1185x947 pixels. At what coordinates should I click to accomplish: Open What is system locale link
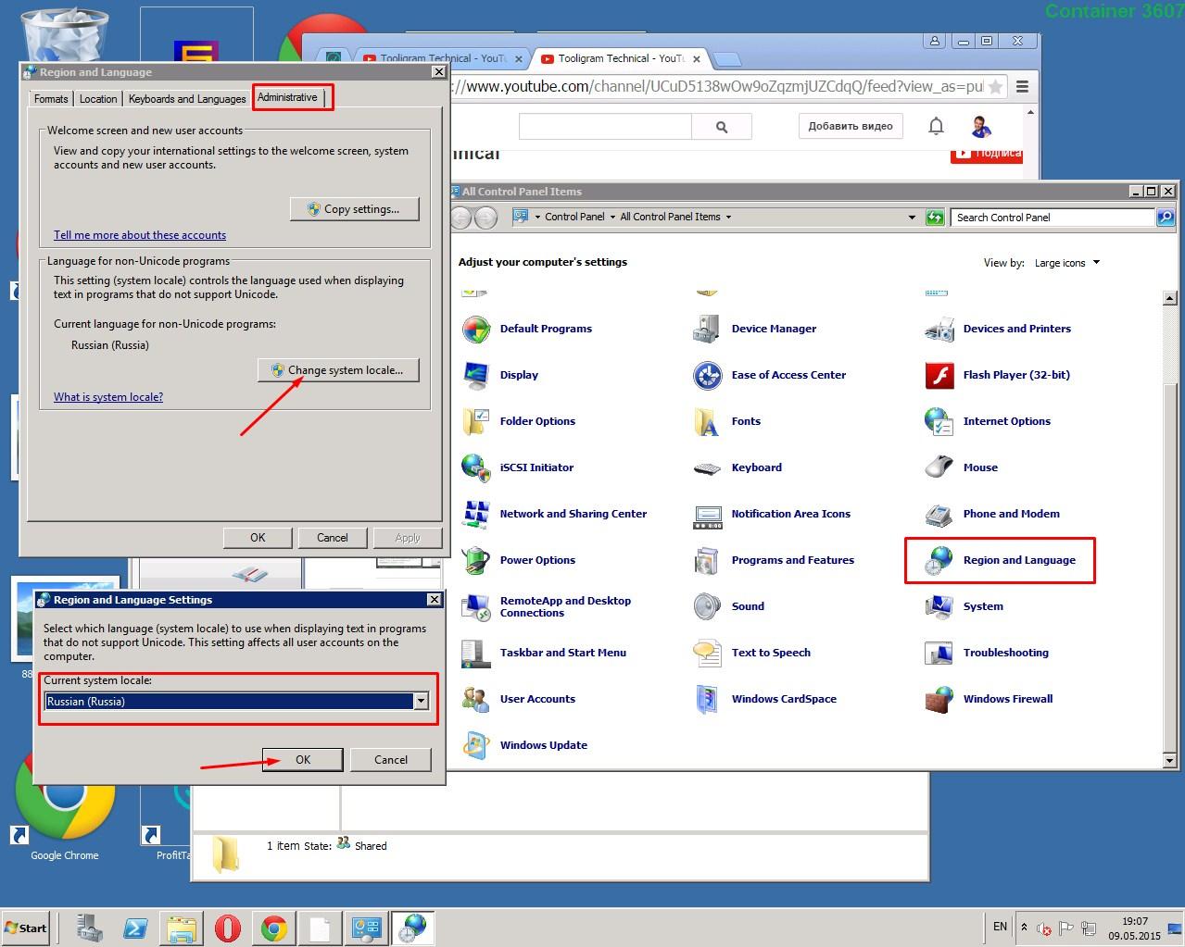coord(108,397)
